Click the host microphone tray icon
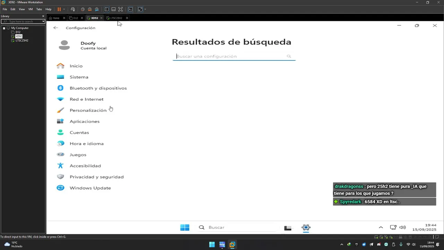 tap(401, 244)
